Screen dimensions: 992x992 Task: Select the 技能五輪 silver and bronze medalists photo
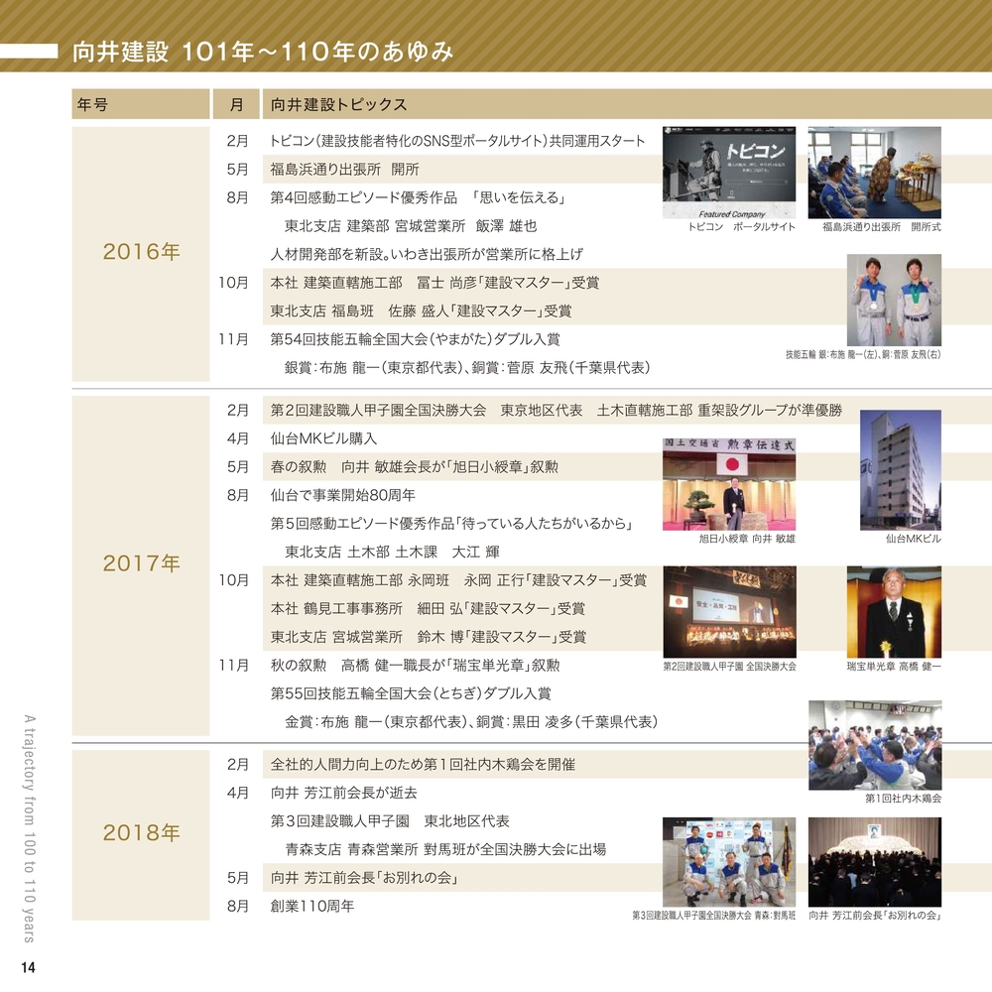[894, 300]
